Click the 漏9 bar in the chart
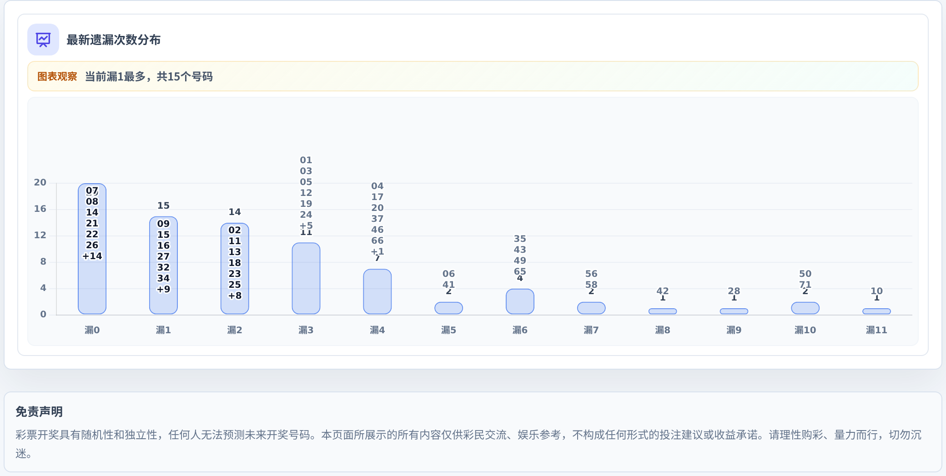Image resolution: width=946 pixels, height=476 pixels. tap(734, 311)
